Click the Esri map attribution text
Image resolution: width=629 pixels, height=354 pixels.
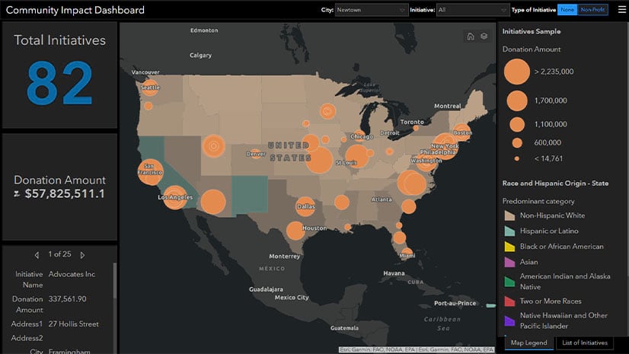click(x=417, y=349)
